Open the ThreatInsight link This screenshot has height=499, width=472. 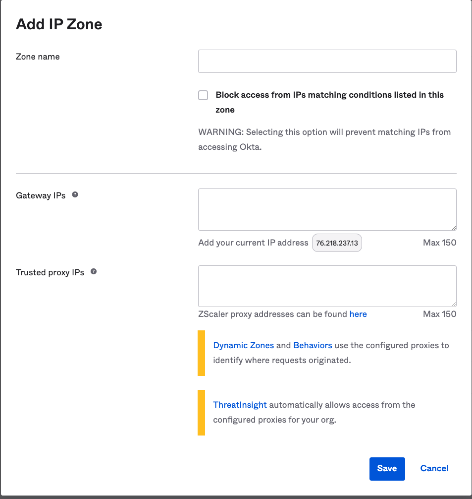pyautogui.click(x=240, y=405)
